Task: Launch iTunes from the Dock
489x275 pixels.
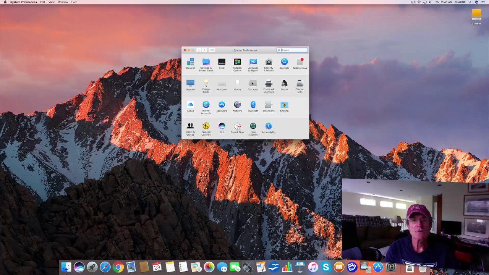Action: click(313, 267)
